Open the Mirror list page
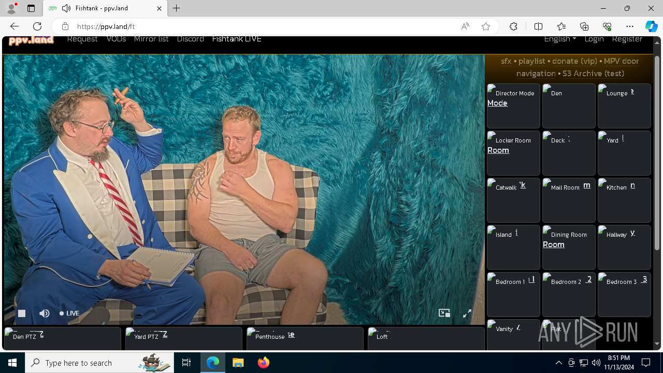 pos(151,39)
